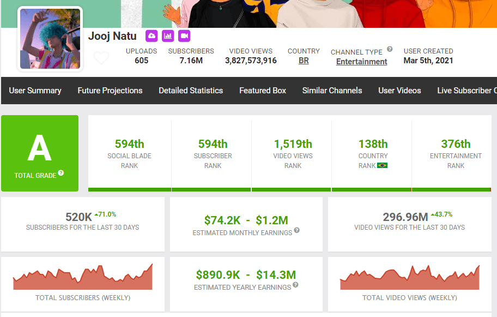Click the 520K subscribers last 30 days value
This screenshot has width=497, height=317.
(x=78, y=217)
